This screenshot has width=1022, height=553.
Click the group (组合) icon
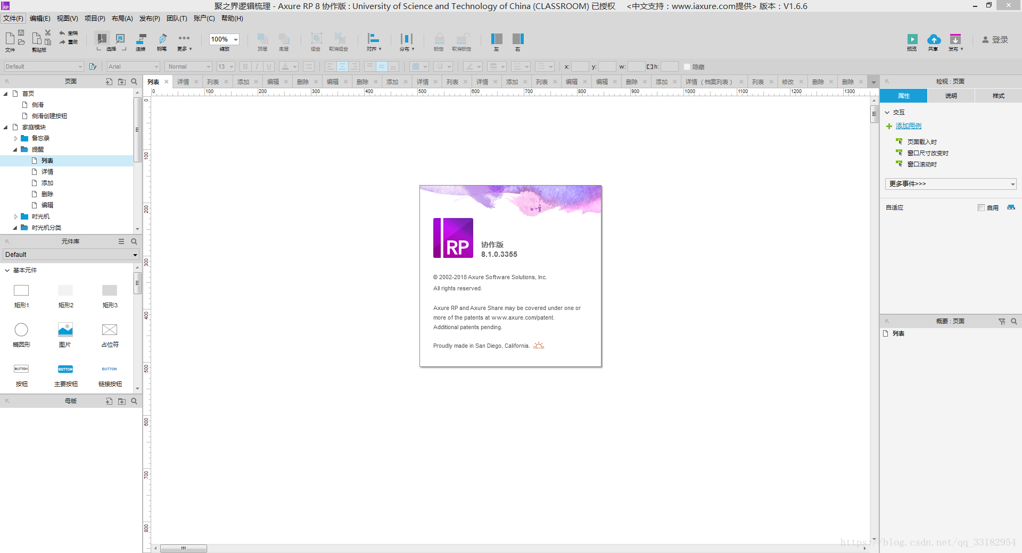(316, 39)
